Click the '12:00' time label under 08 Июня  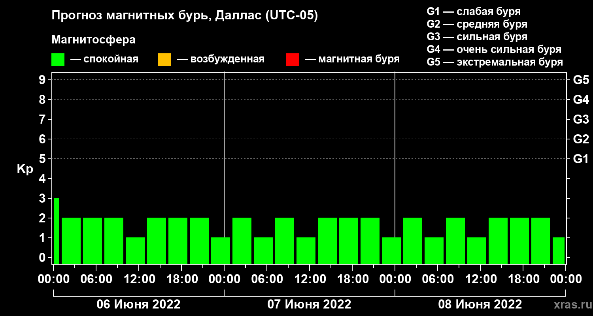click(480, 279)
